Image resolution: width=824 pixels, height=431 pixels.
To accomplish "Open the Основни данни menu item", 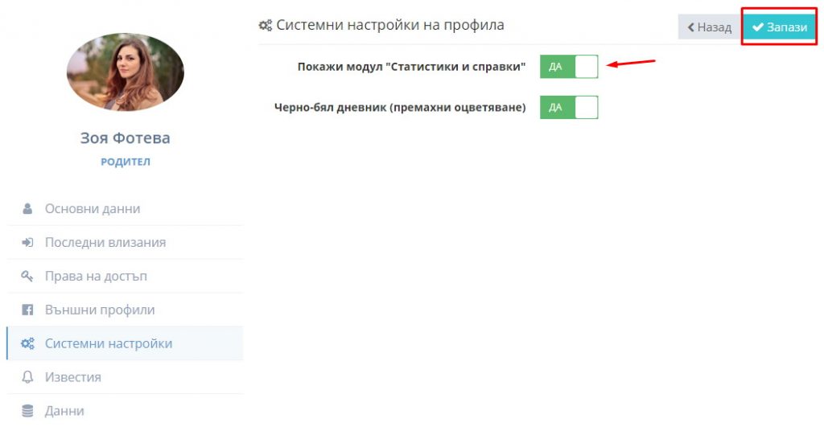I will [125, 209].
